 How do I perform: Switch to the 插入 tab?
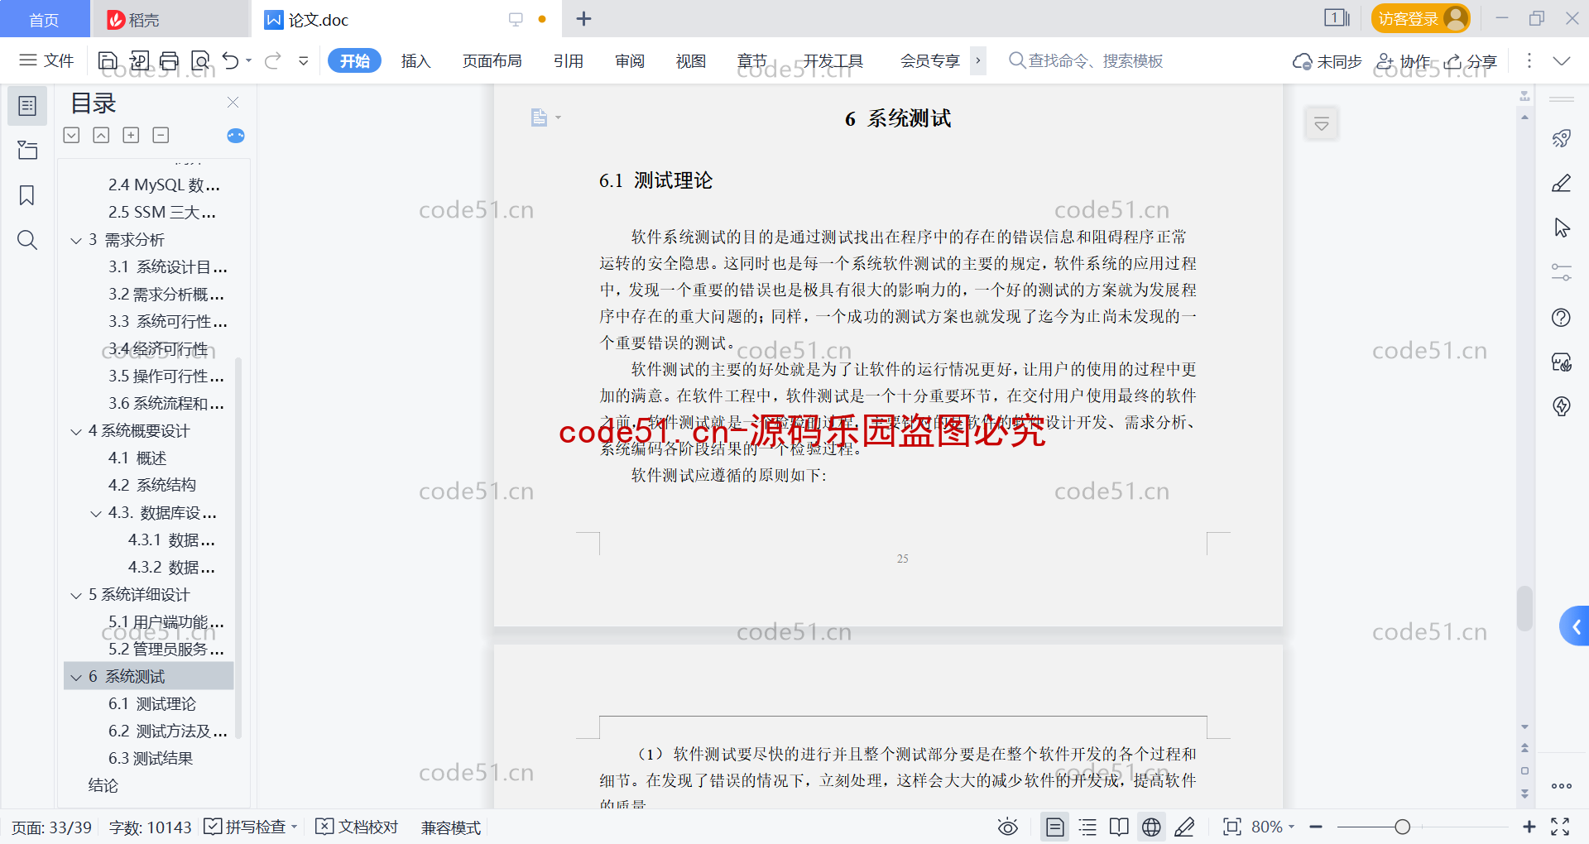coord(415,60)
